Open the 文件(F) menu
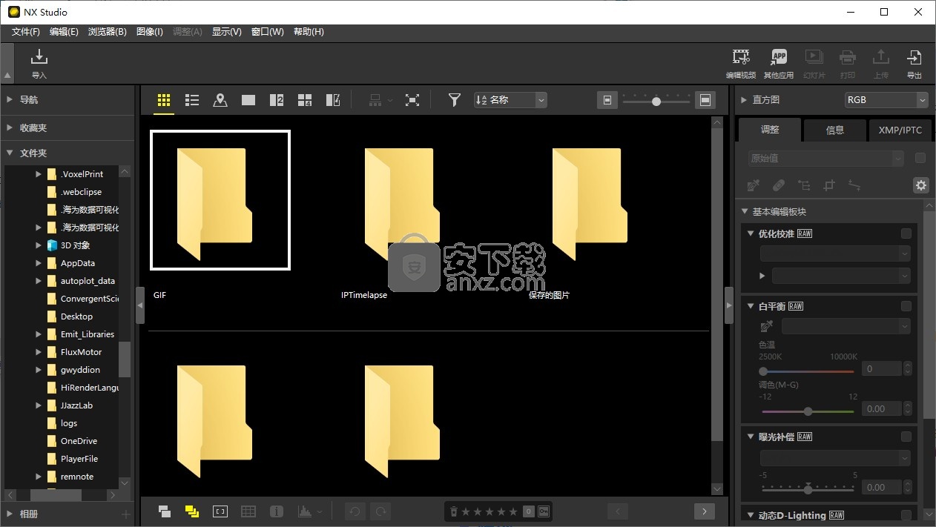Image resolution: width=936 pixels, height=527 pixels. (x=26, y=32)
